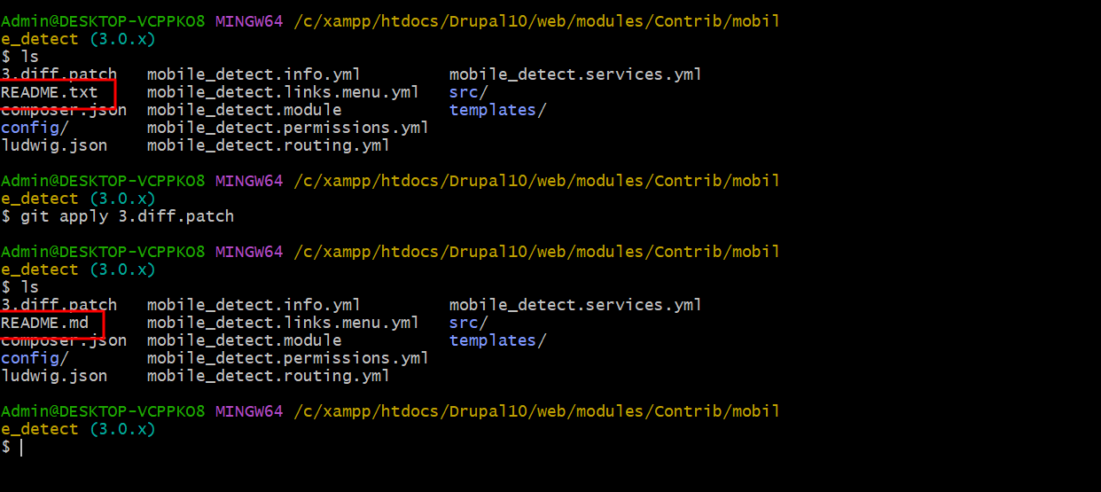Screen dimensions: 1101x492
Task: Click Admin@DESKTOP-VCPPKO8 in top prompt
Action: (103, 20)
